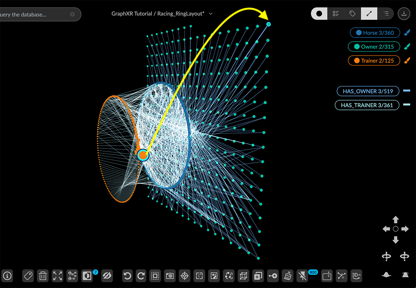Image resolution: width=416 pixels, height=288 pixels.
Task: Click the fit-to-screen expand arrows icon
Action: point(57,276)
